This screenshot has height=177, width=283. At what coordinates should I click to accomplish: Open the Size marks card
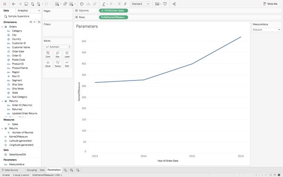[x=57, y=54]
